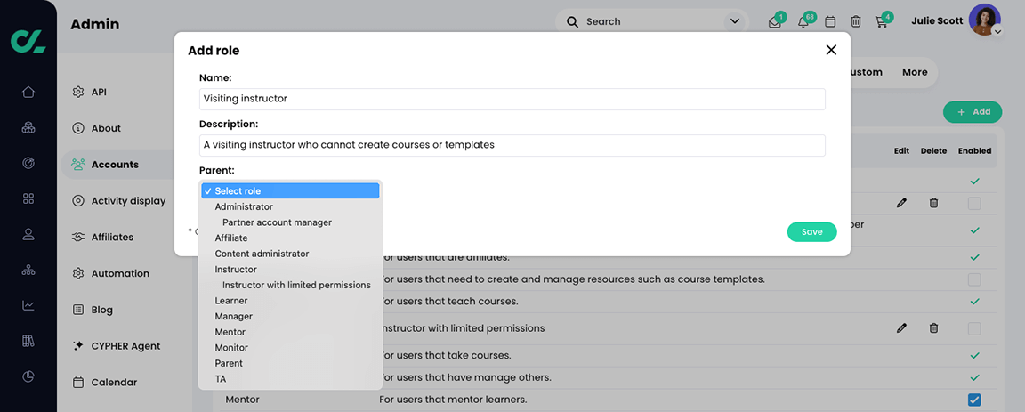The height and width of the screenshot is (412, 1025).
Task: Toggle the green check for the affiliates role row
Action: click(x=974, y=257)
